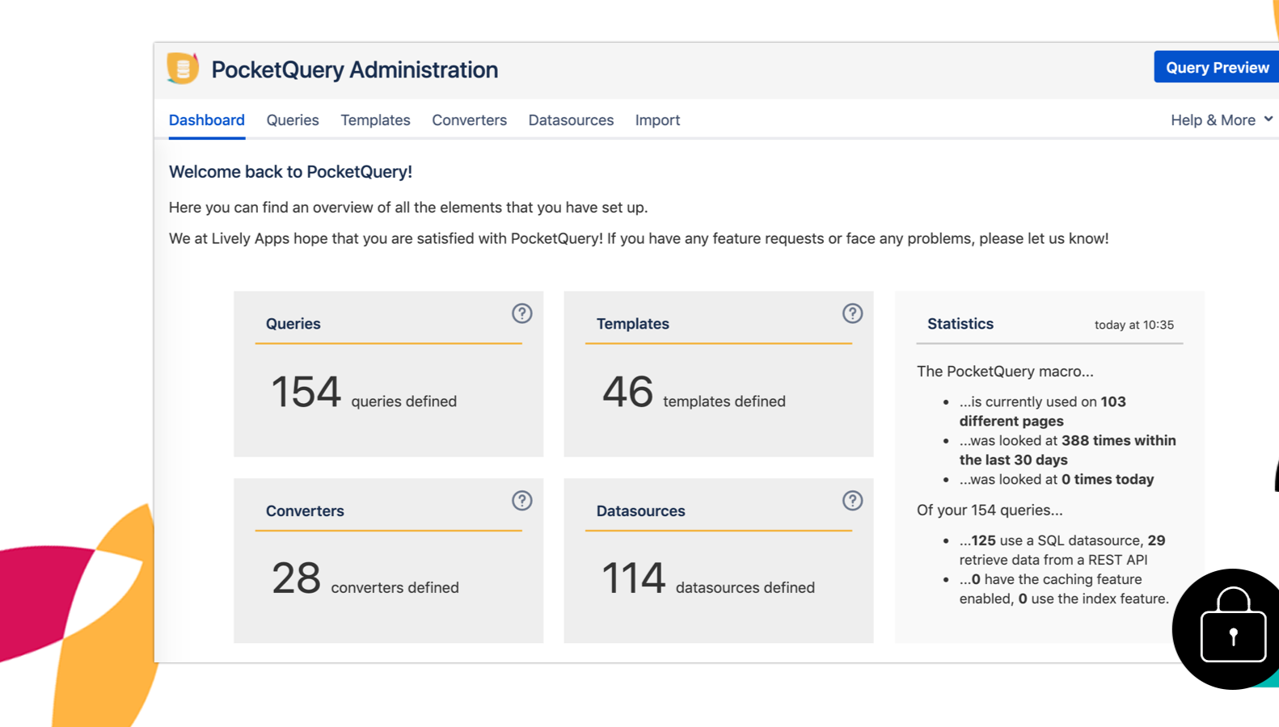
Task: Select the Converters tab
Action: point(469,120)
